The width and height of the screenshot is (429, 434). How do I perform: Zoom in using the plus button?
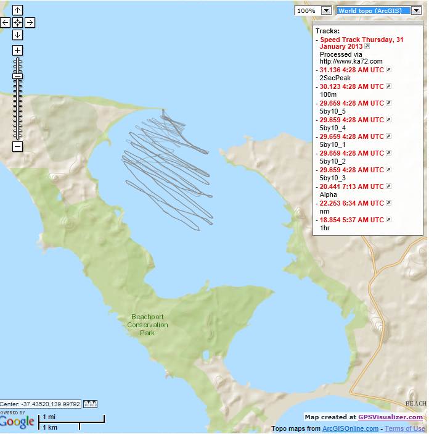[17, 50]
